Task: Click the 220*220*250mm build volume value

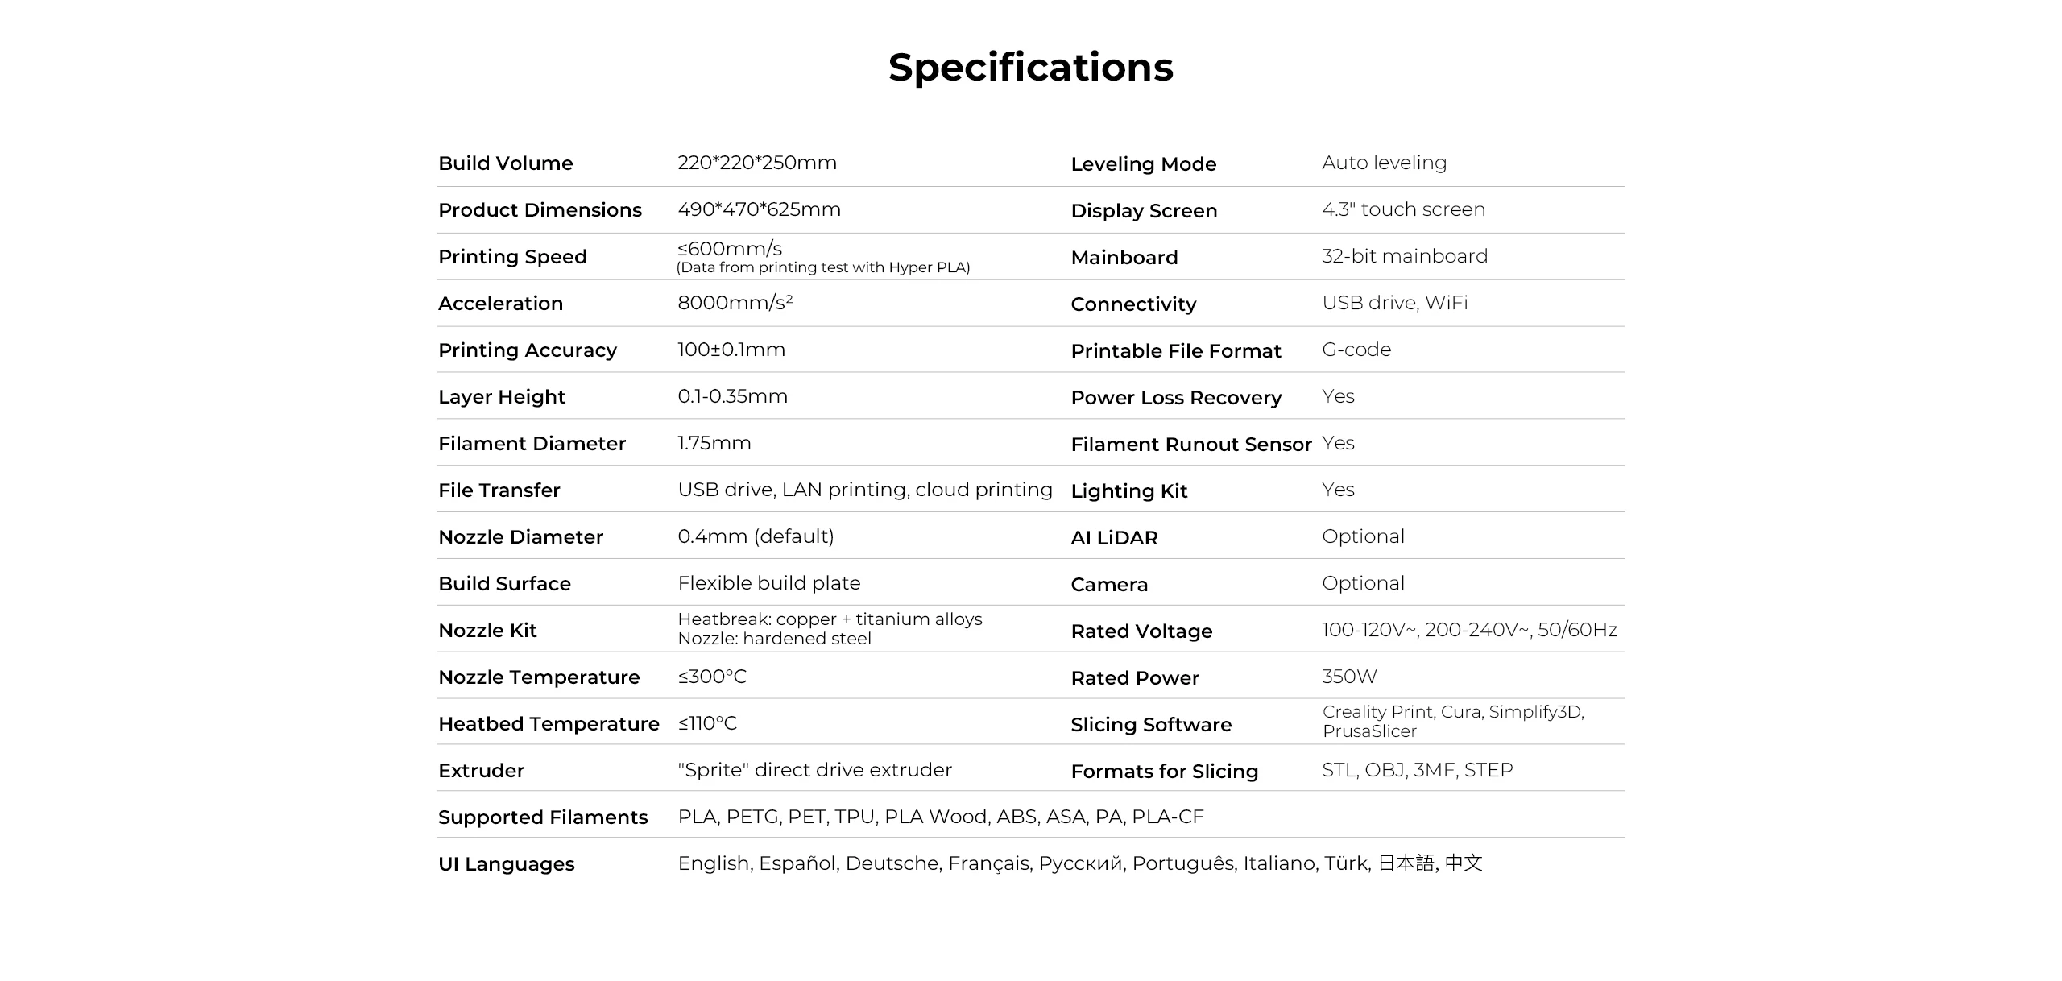Action: pyautogui.click(x=757, y=163)
